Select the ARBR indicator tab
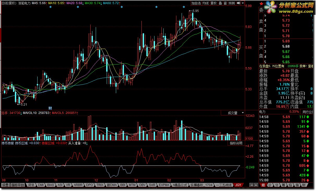The height and width of the screenshot is (191, 316). [78, 185]
